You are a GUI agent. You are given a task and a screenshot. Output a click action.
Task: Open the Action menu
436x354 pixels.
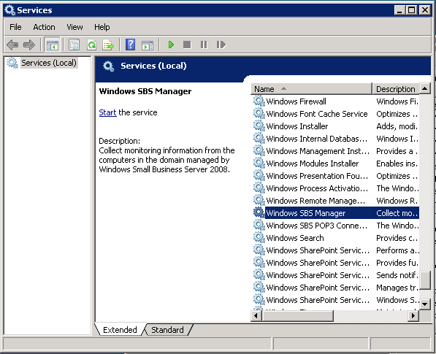44,27
